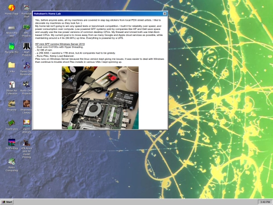Click the 'HP mini SFF running Windows Server 2019' heading

coord(60,44)
